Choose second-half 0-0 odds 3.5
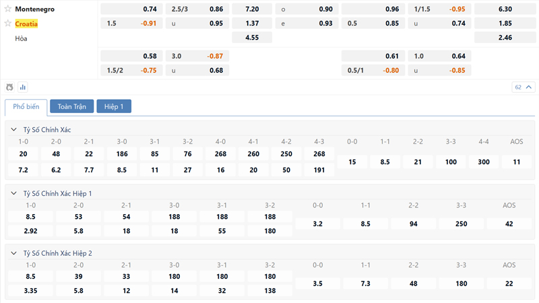 coord(318,283)
